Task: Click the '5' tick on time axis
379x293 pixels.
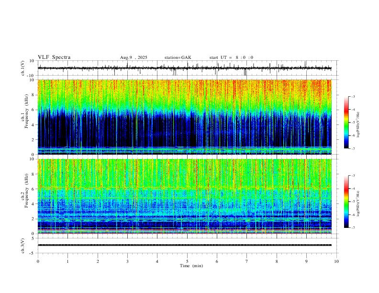Action: pyautogui.click(x=187, y=261)
